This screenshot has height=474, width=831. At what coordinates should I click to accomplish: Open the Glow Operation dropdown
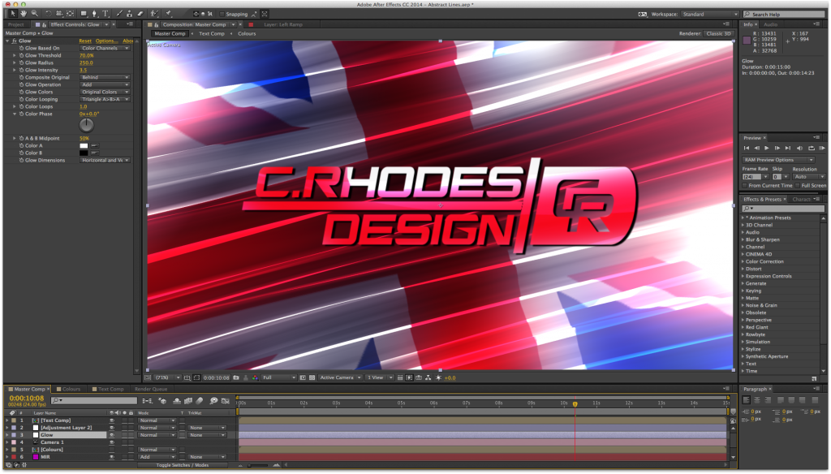pyautogui.click(x=105, y=84)
